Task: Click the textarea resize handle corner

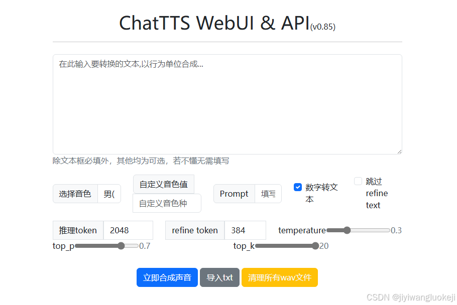Action: 399,151
